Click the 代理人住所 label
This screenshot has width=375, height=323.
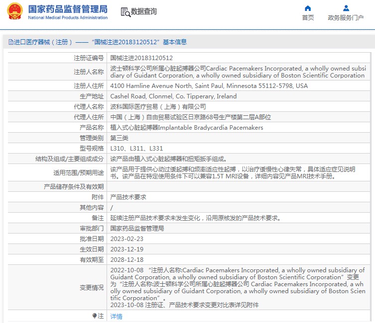(89, 117)
